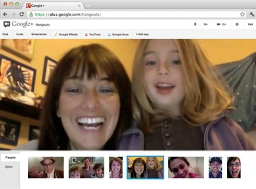The height and width of the screenshot is (189, 256).
Task: Expand the Add app option
Action: click(142, 34)
